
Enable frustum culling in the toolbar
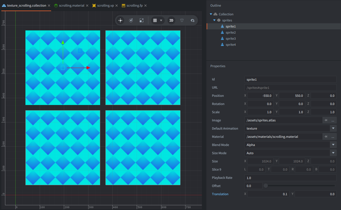(182, 20)
